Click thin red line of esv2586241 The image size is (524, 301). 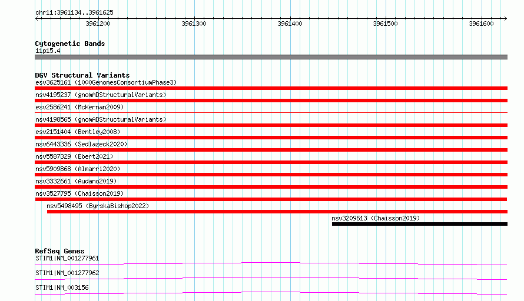(x=271, y=112)
